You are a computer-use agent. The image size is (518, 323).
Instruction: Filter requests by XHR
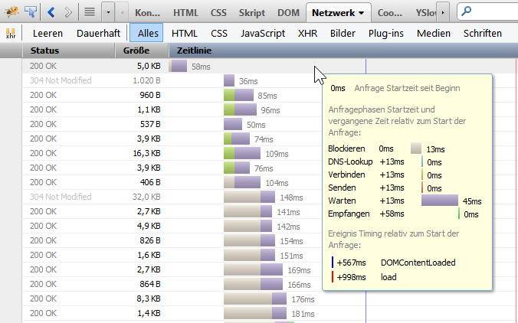(x=307, y=34)
